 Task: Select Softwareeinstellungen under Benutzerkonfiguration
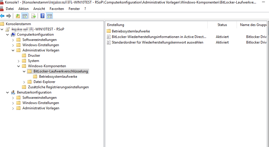[39, 98]
